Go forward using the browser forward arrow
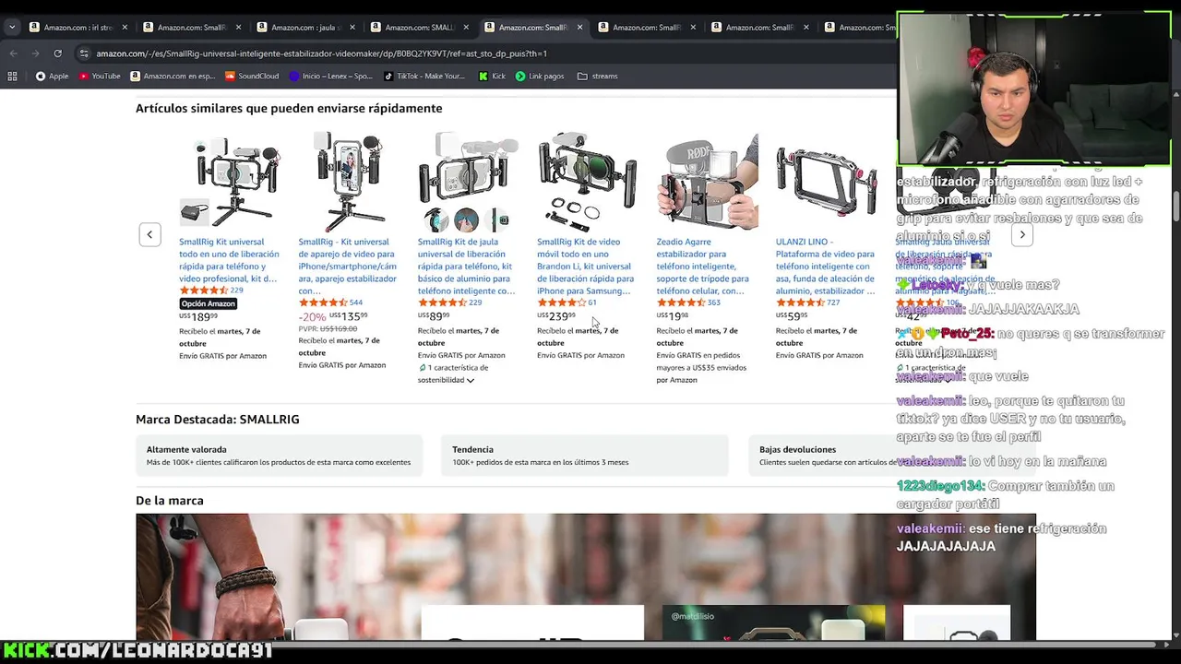Viewport: 1181px width, 664px height. (35, 53)
